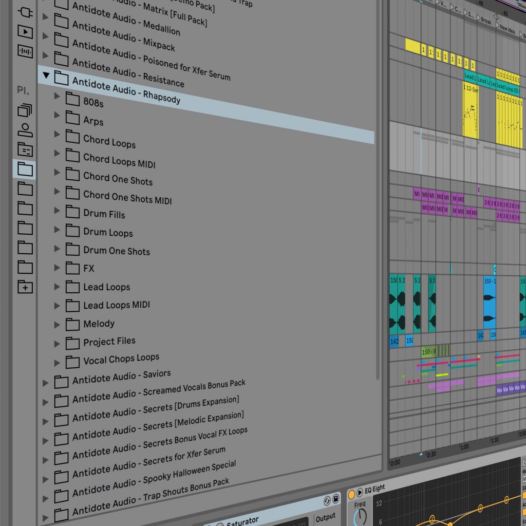Open the Clips category play icon
This screenshot has width=526, height=526.
(x=25, y=31)
